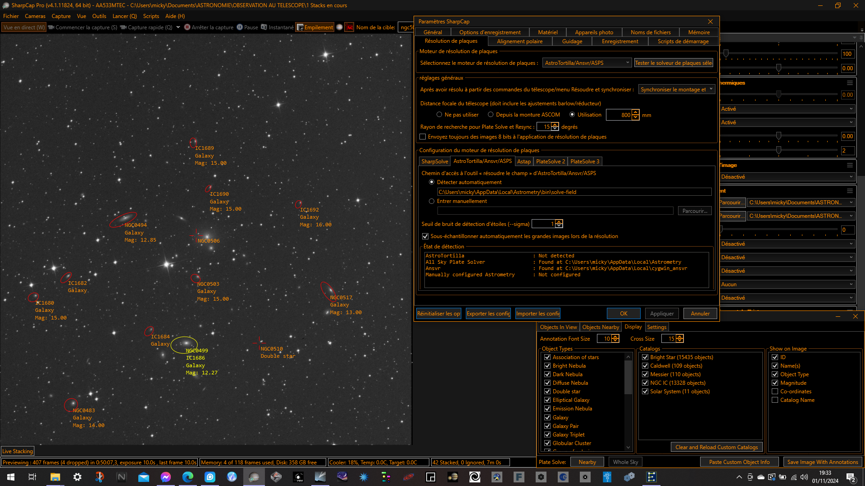Open Synchroniser le montage dropdown
This screenshot has width=865, height=486.
676,90
